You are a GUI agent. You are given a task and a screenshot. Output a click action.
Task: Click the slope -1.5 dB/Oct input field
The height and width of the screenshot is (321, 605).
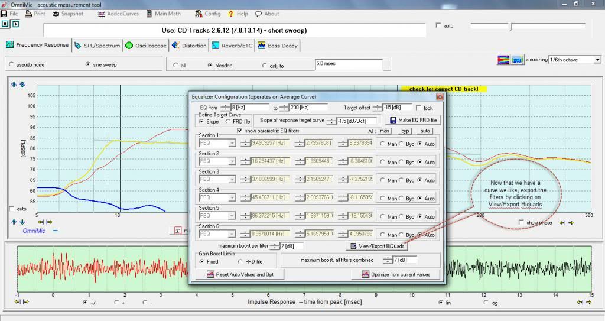pos(356,121)
